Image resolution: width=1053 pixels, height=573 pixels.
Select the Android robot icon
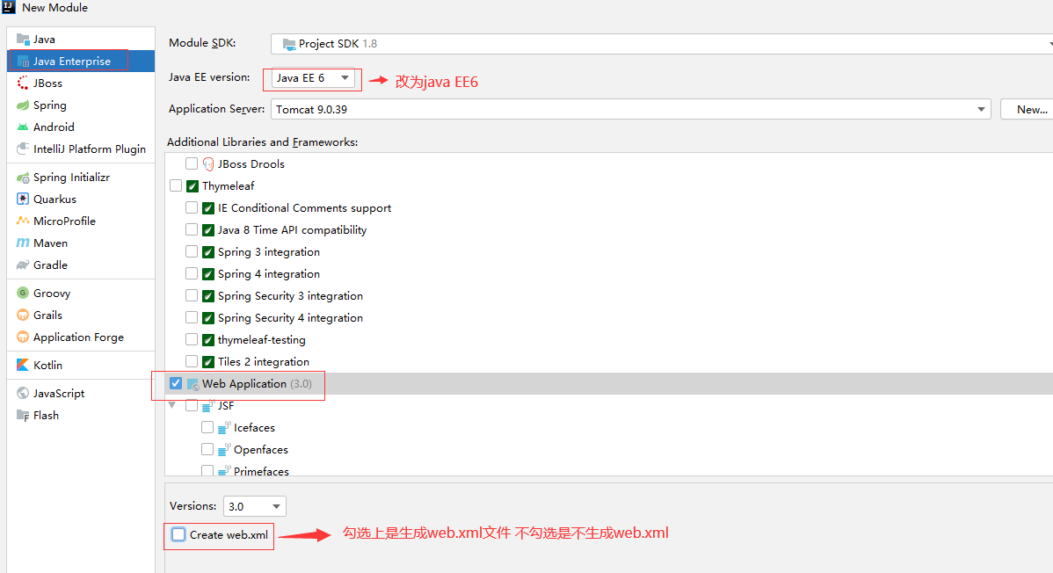[23, 127]
